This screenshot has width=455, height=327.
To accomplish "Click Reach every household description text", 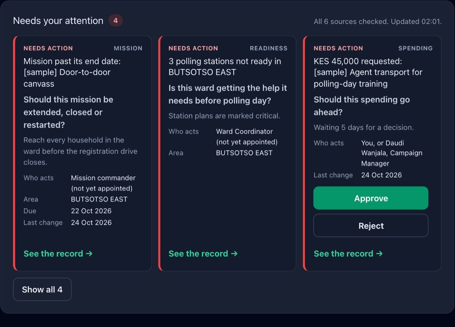I will (80, 151).
